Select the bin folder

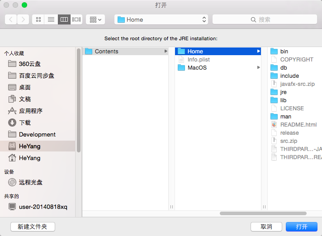pos(295,51)
